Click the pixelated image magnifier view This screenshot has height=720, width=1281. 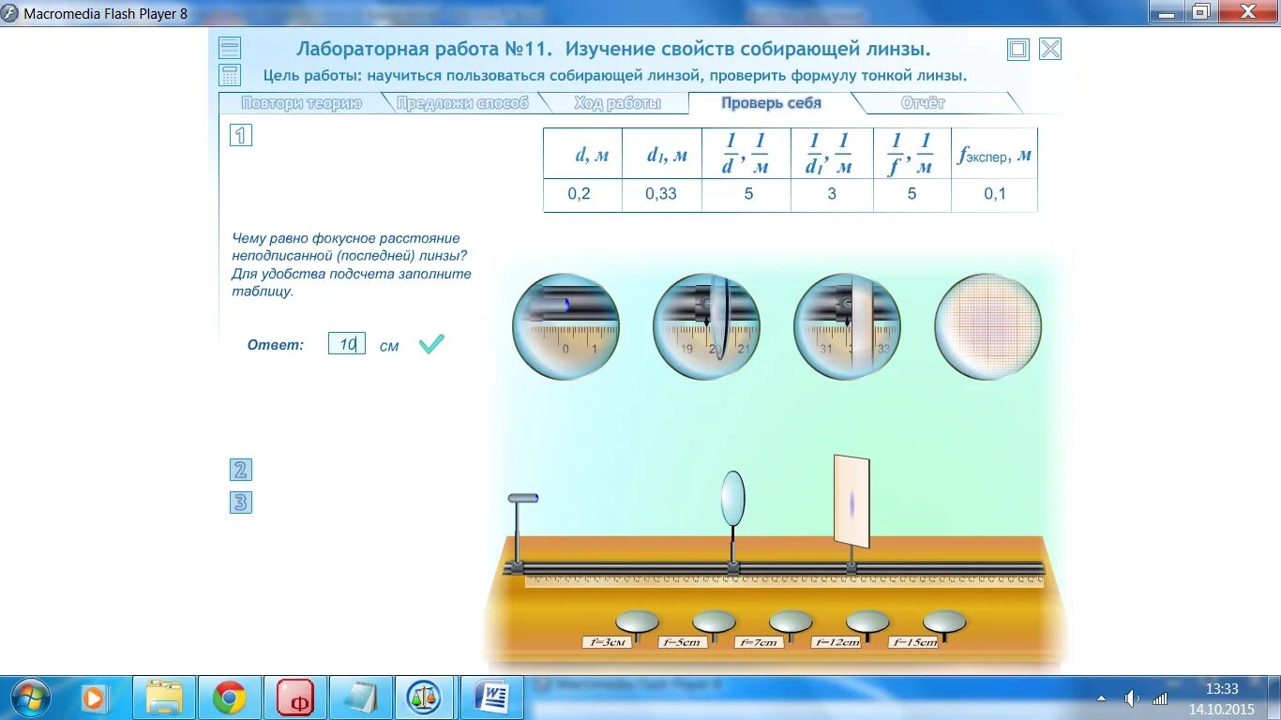click(988, 326)
